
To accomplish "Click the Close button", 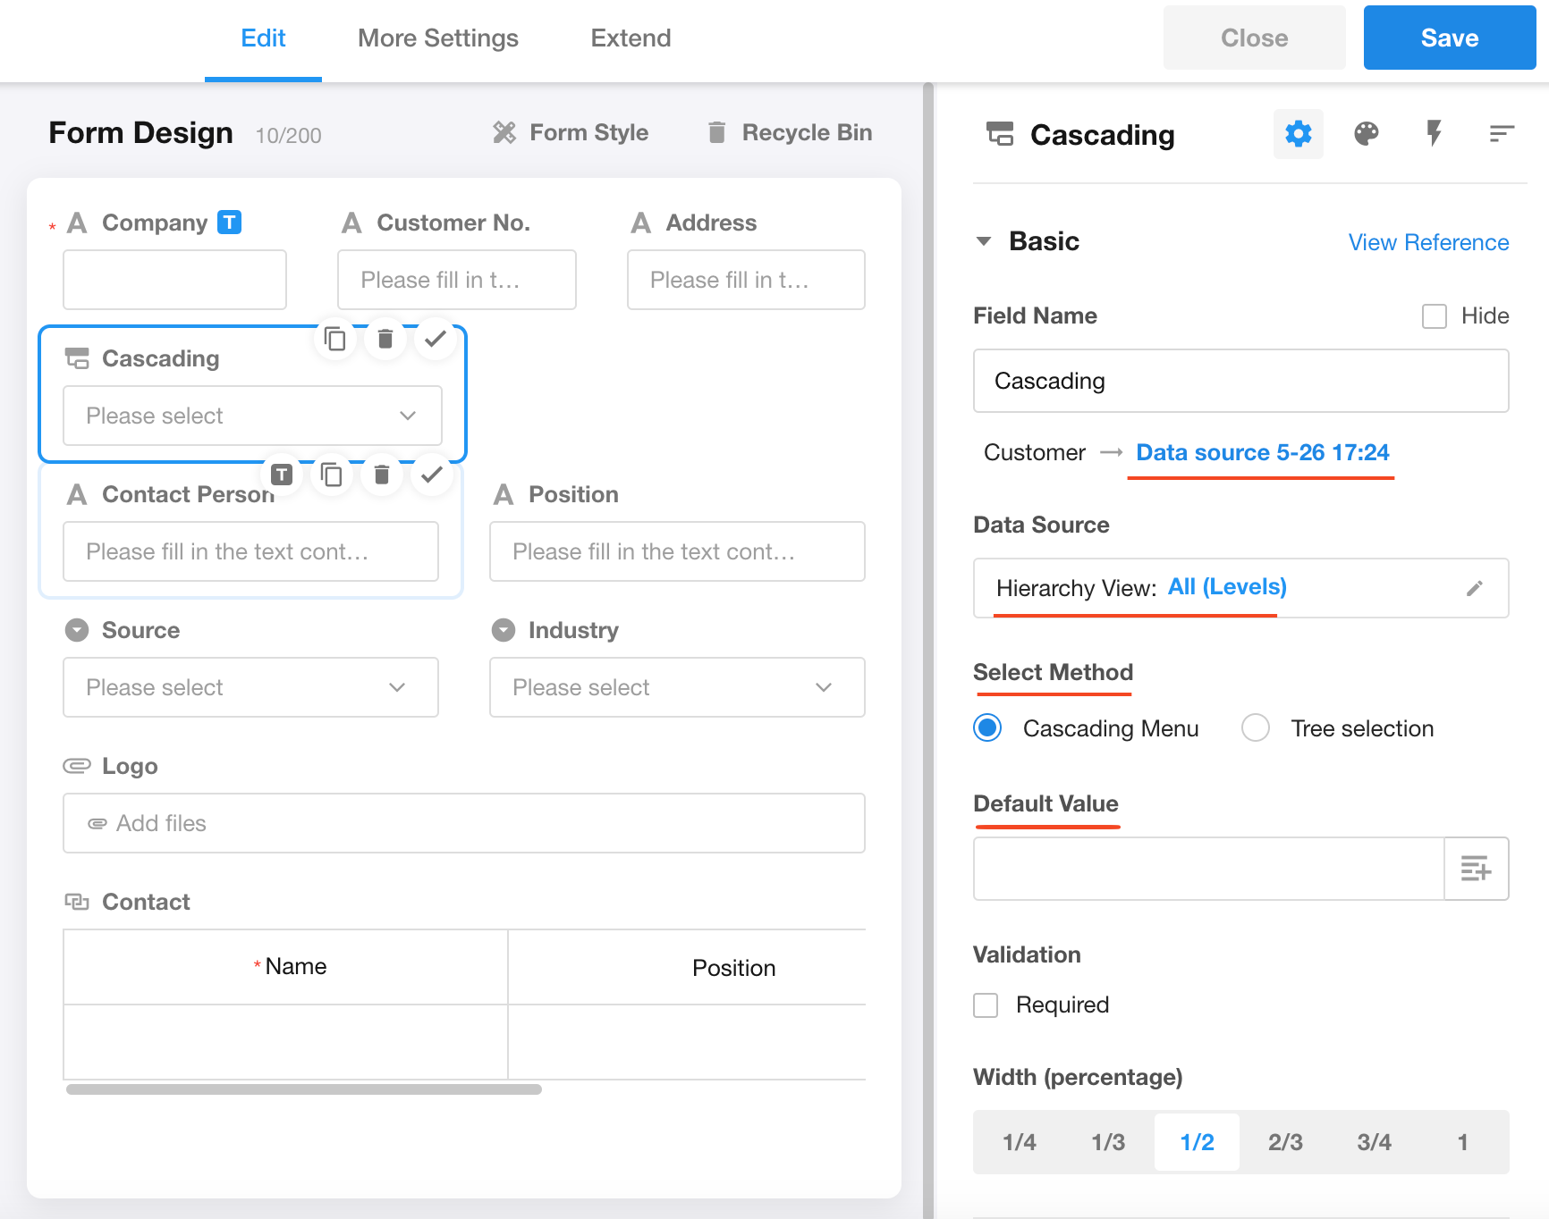I will click(x=1255, y=38).
